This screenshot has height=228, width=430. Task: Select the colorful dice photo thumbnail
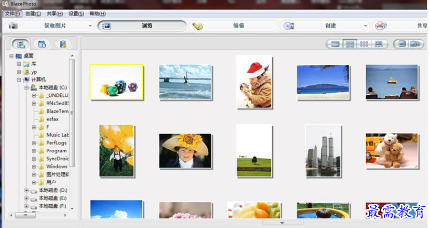coord(116,82)
